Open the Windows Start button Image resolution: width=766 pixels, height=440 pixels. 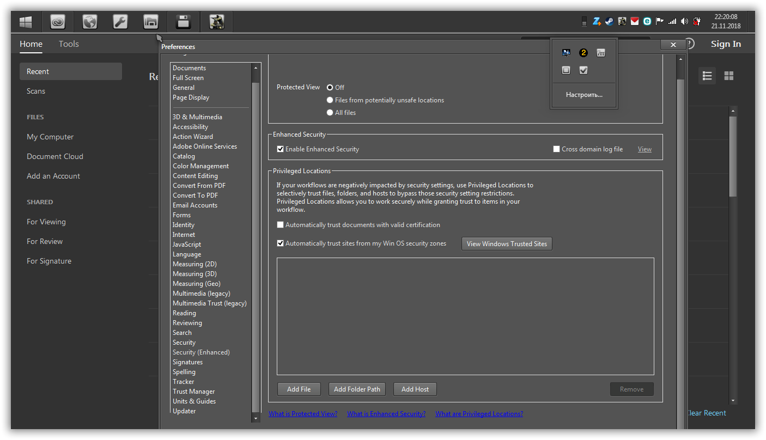pyautogui.click(x=26, y=22)
